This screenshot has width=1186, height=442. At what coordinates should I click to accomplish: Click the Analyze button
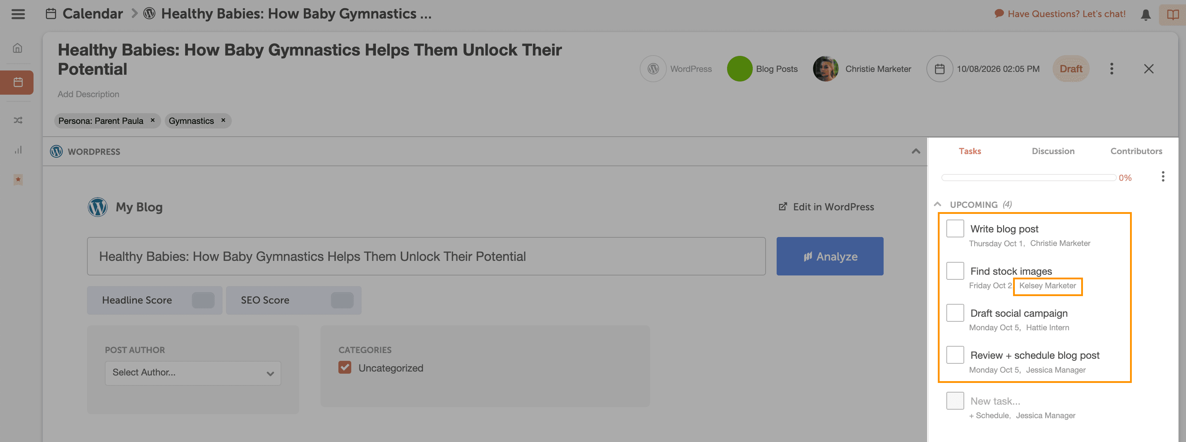829,256
